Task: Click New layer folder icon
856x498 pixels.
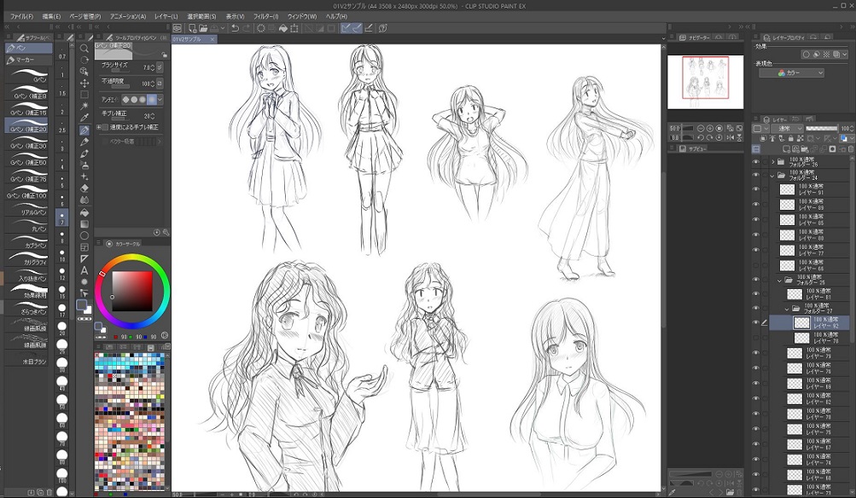Action: pyautogui.click(x=805, y=149)
